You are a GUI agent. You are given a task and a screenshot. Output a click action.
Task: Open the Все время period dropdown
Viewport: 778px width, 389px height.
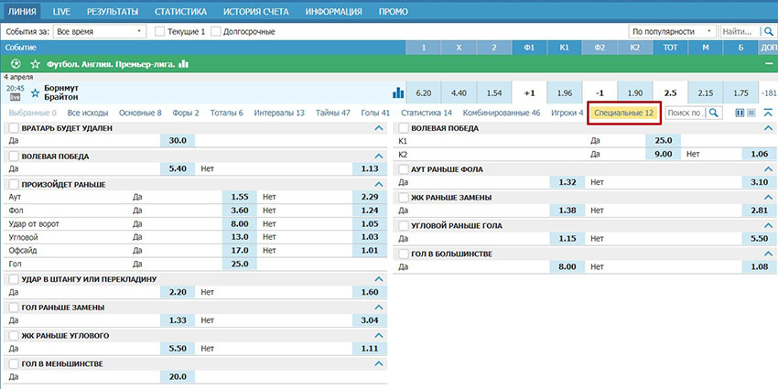[x=99, y=31]
